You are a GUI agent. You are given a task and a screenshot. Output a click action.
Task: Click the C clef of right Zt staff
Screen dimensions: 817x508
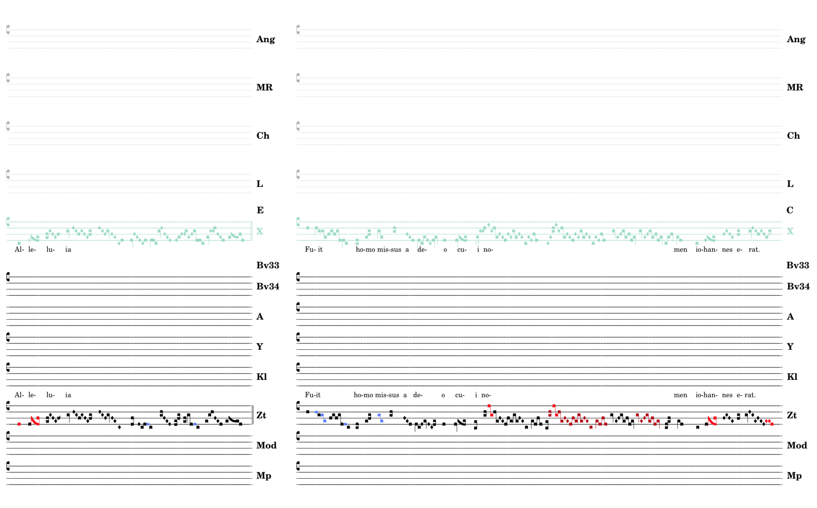[298, 405]
